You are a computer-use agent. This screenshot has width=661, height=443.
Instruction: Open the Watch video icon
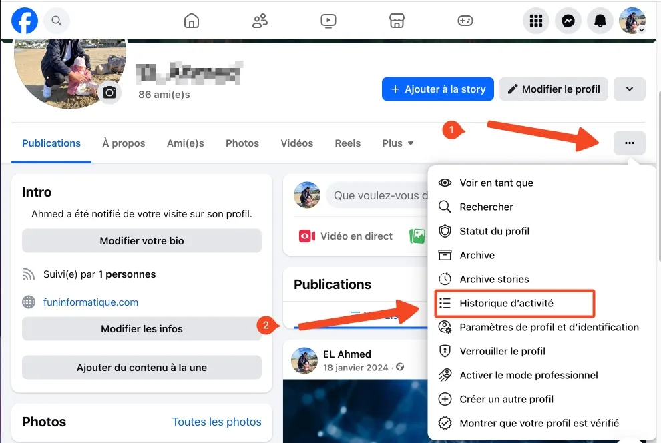pyautogui.click(x=328, y=21)
